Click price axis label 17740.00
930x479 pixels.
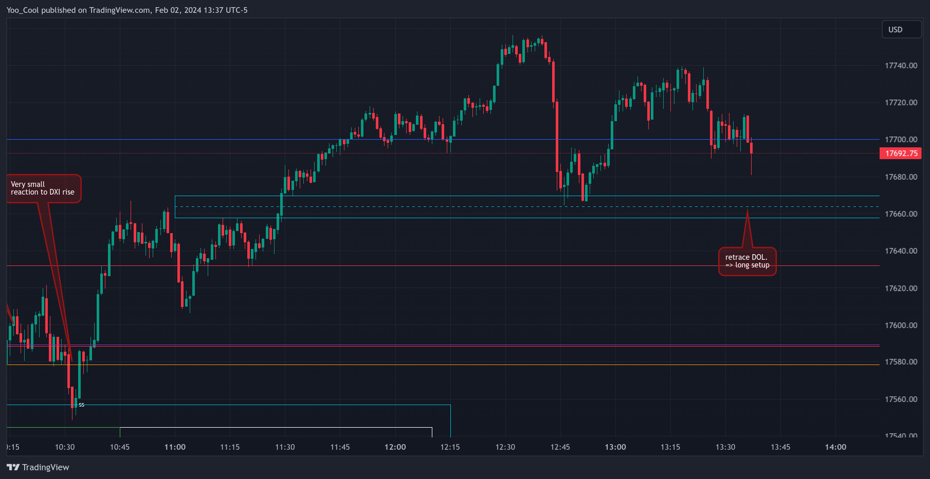pos(901,66)
